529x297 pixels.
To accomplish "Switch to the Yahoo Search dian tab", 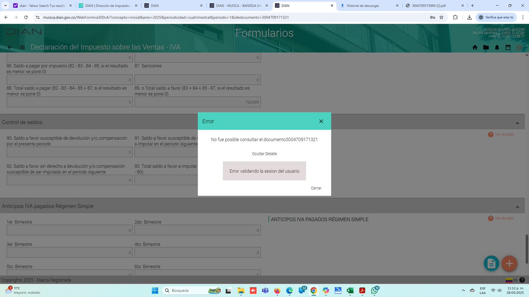I will click(x=42, y=5).
